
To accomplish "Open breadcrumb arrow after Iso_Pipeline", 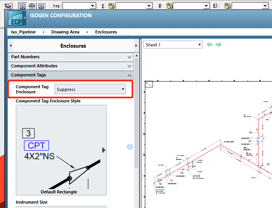I will coord(43,32).
